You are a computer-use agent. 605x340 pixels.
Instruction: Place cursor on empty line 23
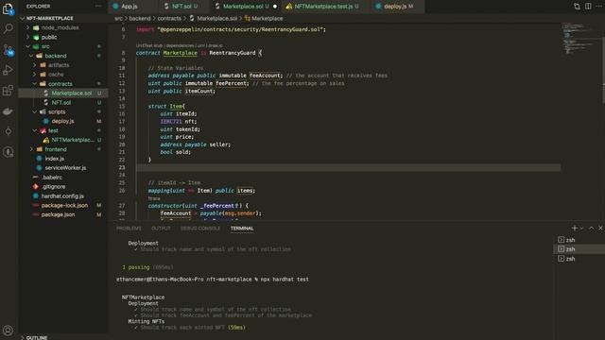348,168
